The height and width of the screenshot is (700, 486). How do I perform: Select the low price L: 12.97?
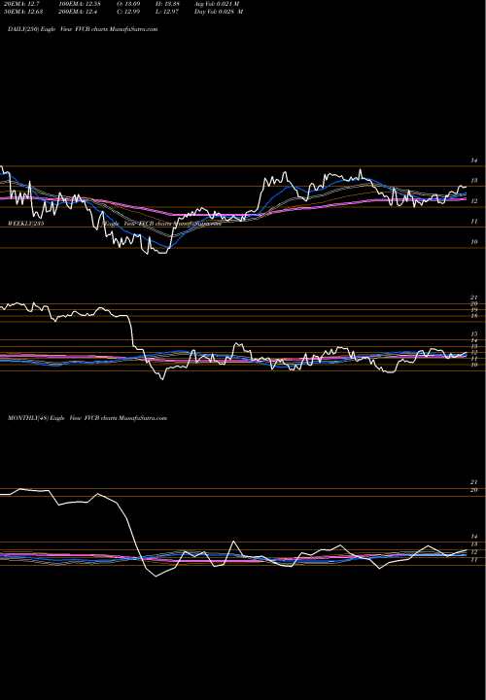[166, 12]
